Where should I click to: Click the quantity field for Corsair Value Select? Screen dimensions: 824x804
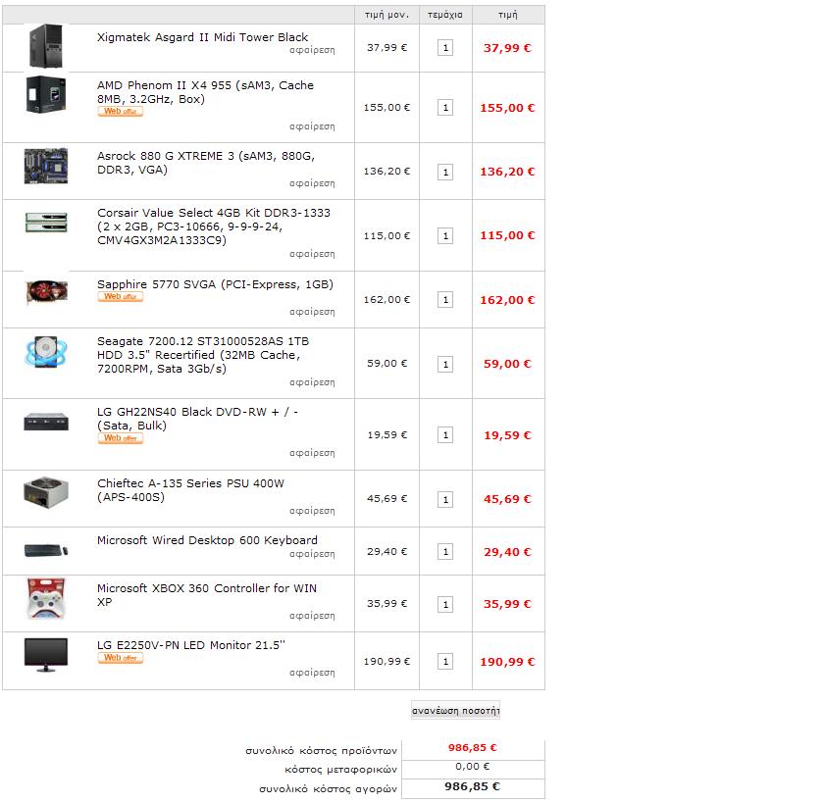(445, 235)
